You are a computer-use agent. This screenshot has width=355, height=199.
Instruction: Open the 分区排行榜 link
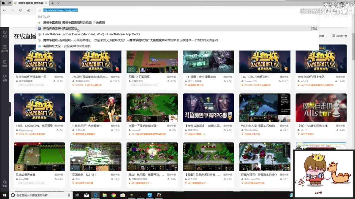339,36
